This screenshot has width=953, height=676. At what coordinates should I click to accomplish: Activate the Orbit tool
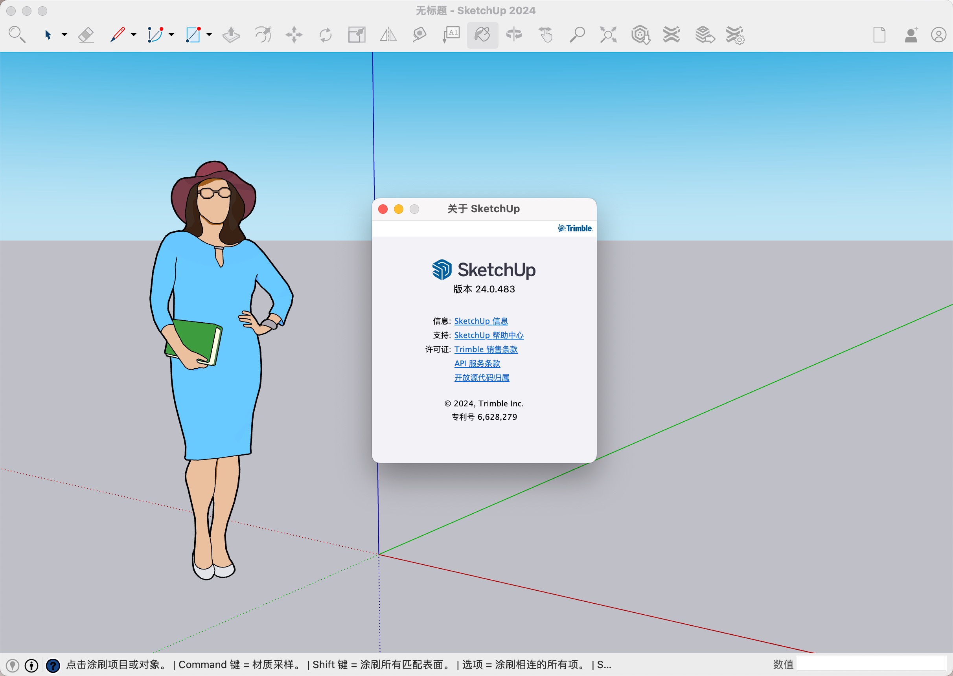(x=514, y=35)
